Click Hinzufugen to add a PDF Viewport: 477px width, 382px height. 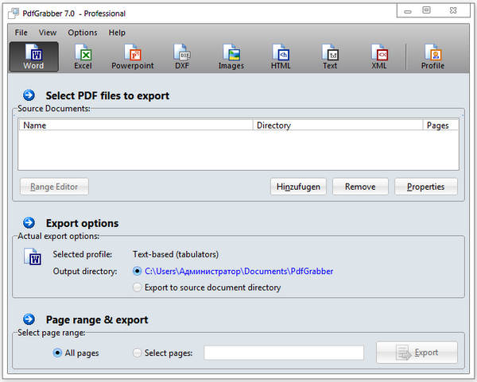298,187
